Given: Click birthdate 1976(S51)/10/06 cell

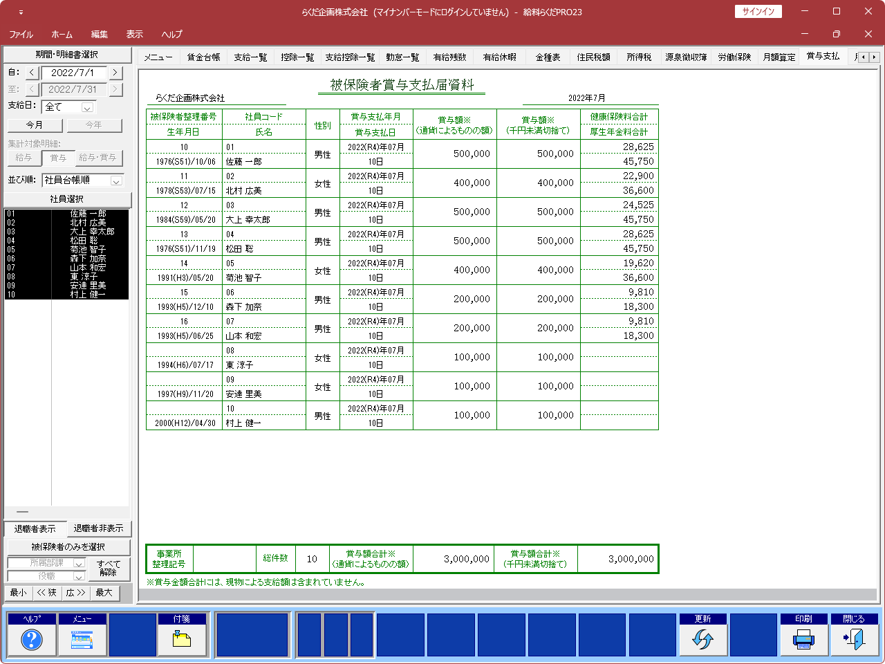Looking at the screenshot, I should pos(185,162).
